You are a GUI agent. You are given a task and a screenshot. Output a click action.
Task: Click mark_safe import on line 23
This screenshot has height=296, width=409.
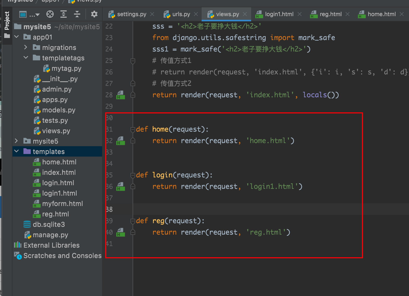(x=317, y=38)
